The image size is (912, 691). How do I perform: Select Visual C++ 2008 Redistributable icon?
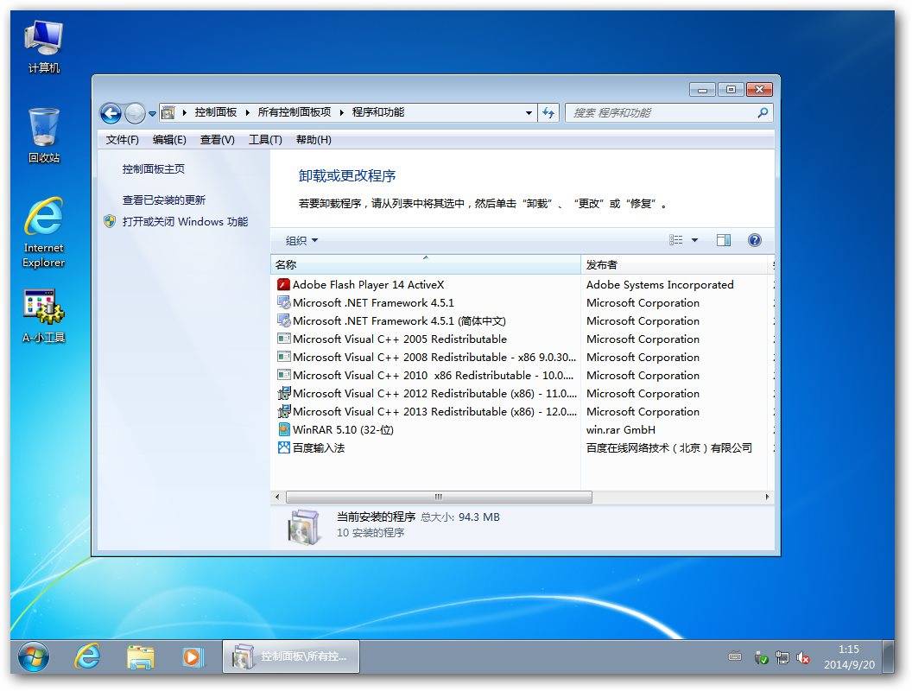pos(284,357)
